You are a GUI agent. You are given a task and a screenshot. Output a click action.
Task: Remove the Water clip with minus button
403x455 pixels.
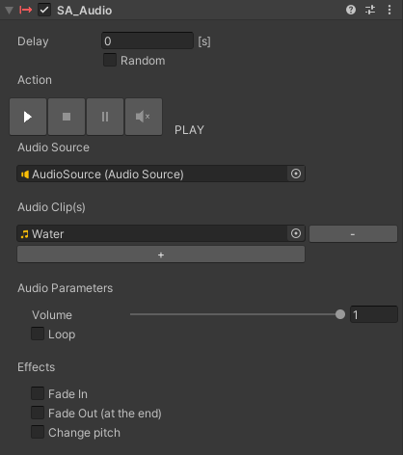tap(353, 234)
